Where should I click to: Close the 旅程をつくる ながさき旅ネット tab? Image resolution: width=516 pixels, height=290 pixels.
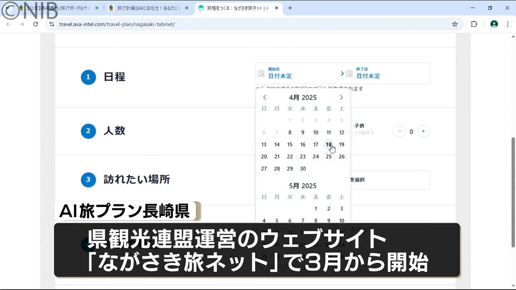(277, 8)
